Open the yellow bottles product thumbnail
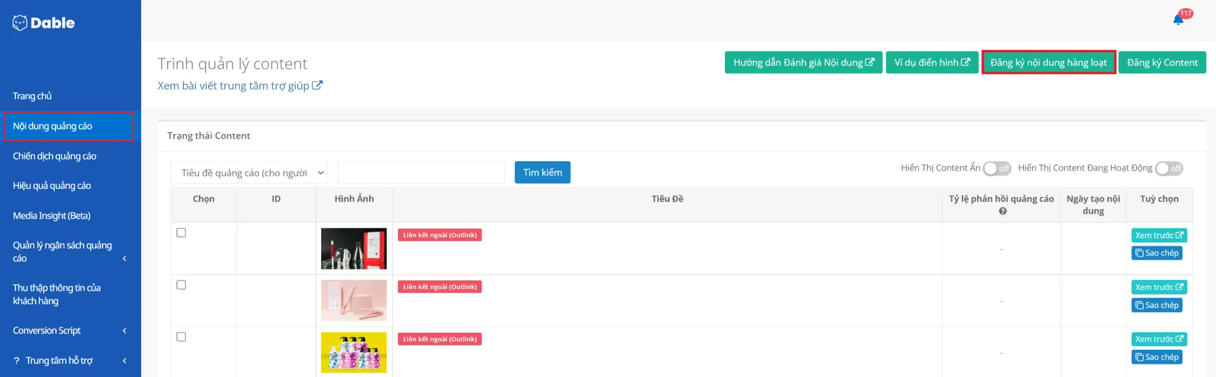The height and width of the screenshot is (377, 1216). [x=354, y=352]
